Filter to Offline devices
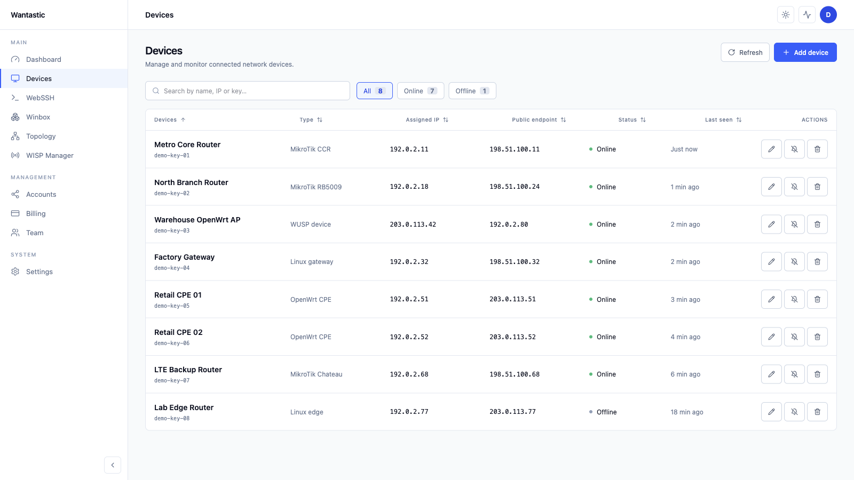854x480 pixels. [472, 91]
